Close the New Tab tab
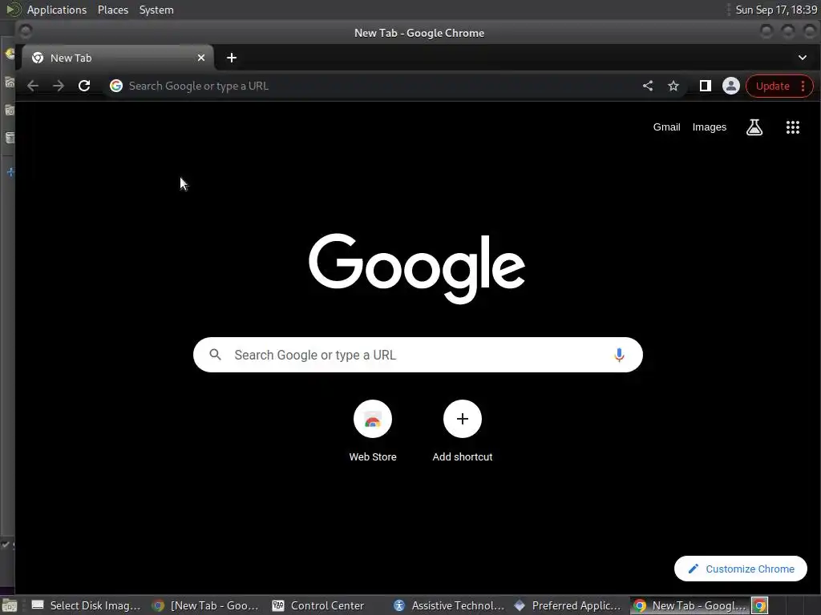Screen dimensions: 821x615 [201, 58]
